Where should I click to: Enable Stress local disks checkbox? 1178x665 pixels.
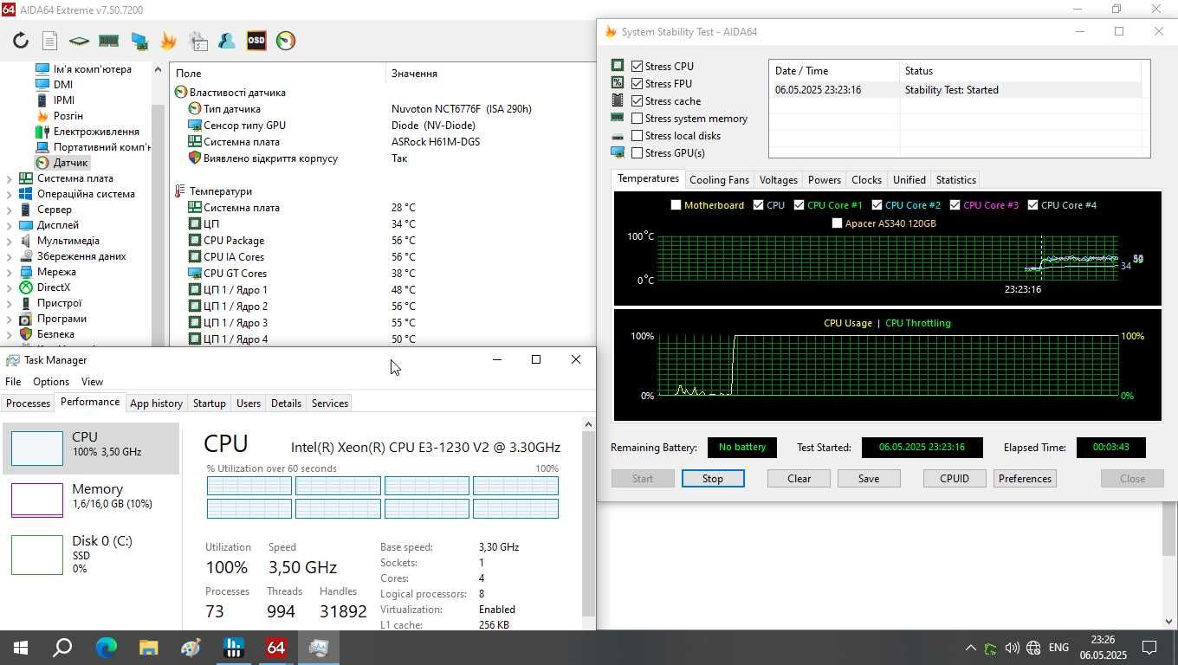pos(638,136)
